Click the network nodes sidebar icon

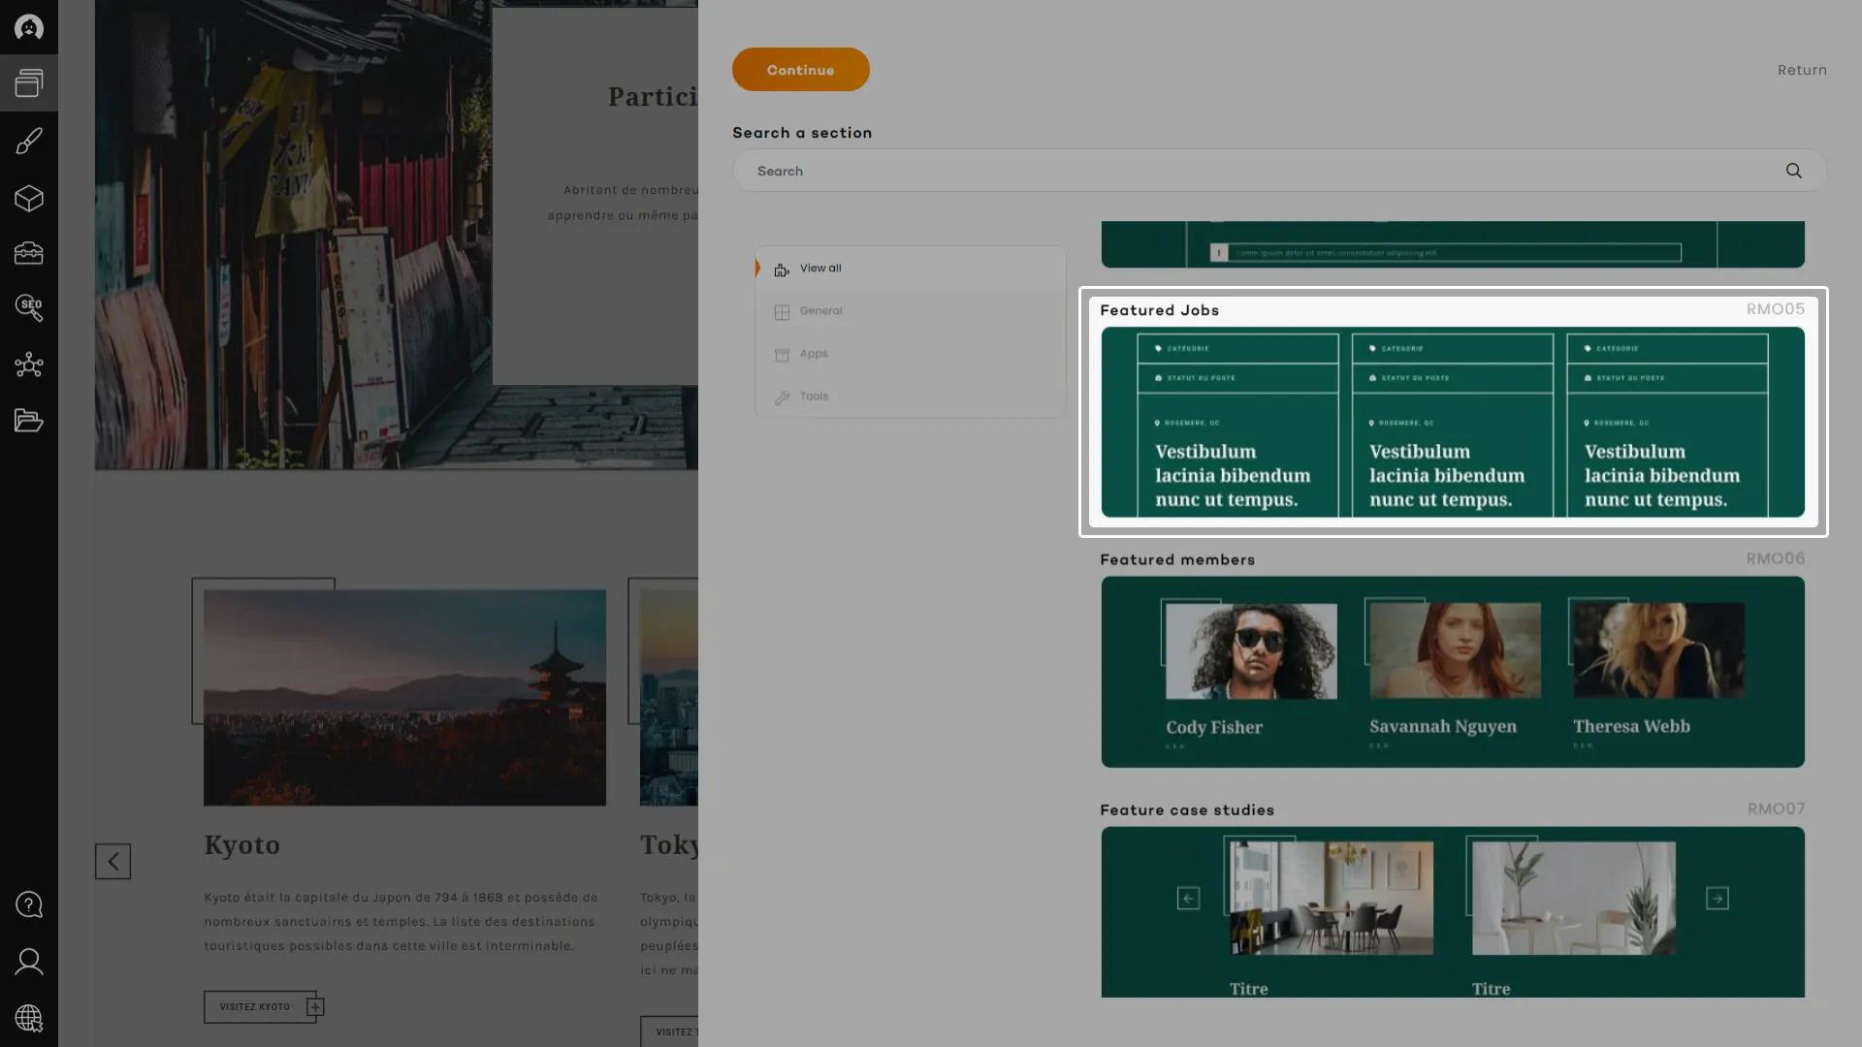pos(29,365)
